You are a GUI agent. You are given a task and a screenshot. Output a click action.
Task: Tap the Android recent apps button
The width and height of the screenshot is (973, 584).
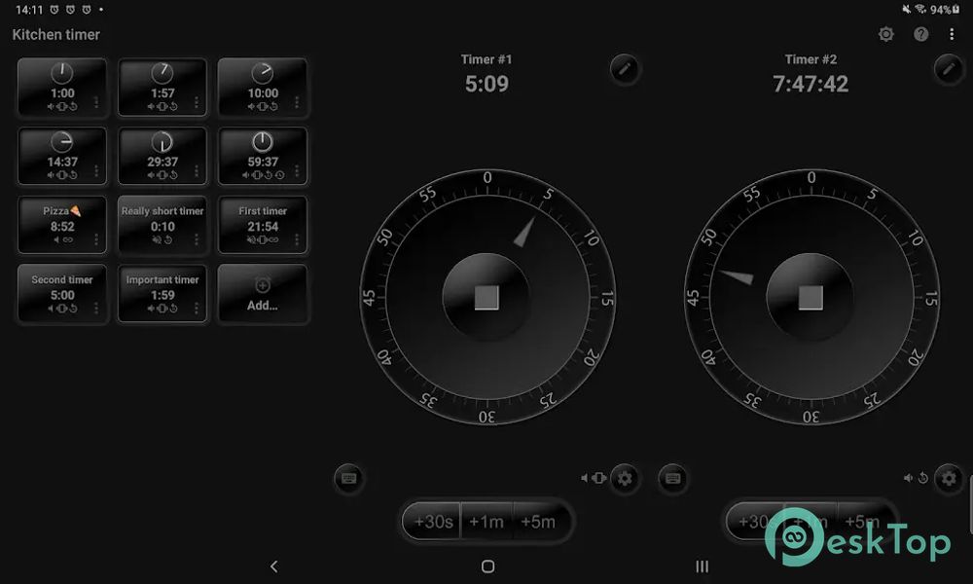(702, 566)
